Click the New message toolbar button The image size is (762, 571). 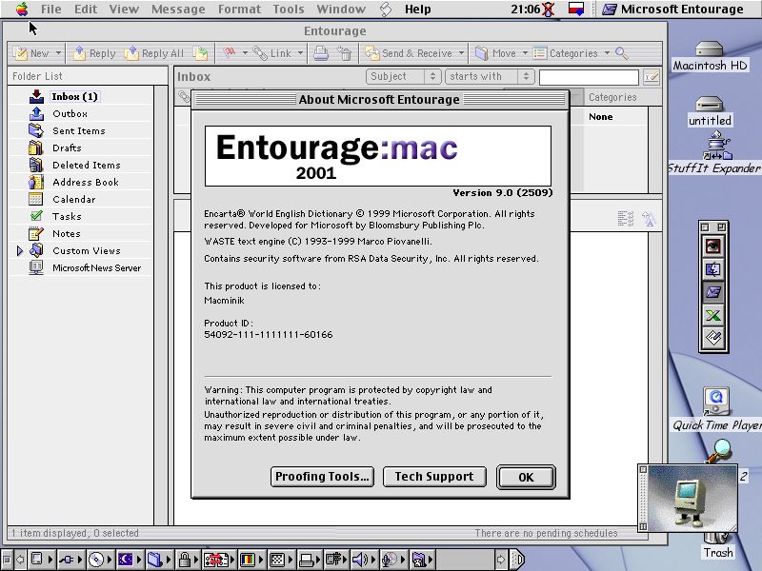(31, 53)
